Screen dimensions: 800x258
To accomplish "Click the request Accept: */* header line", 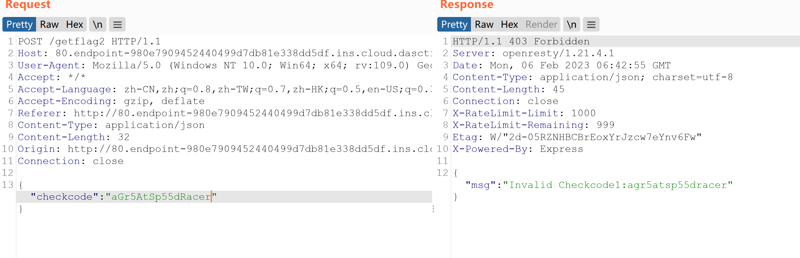I will 52,77.
